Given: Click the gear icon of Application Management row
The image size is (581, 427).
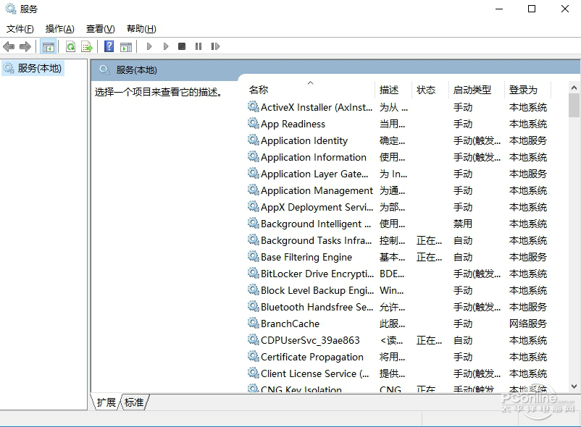Looking at the screenshot, I should coord(254,190).
